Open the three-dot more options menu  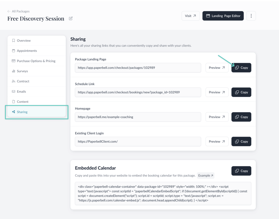tap(251, 16)
